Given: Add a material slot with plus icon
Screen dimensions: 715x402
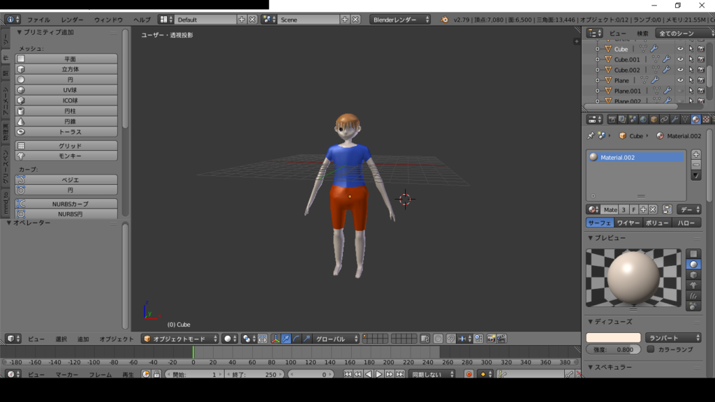Looking at the screenshot, I should pyautogui.click(x=696, y=154).
